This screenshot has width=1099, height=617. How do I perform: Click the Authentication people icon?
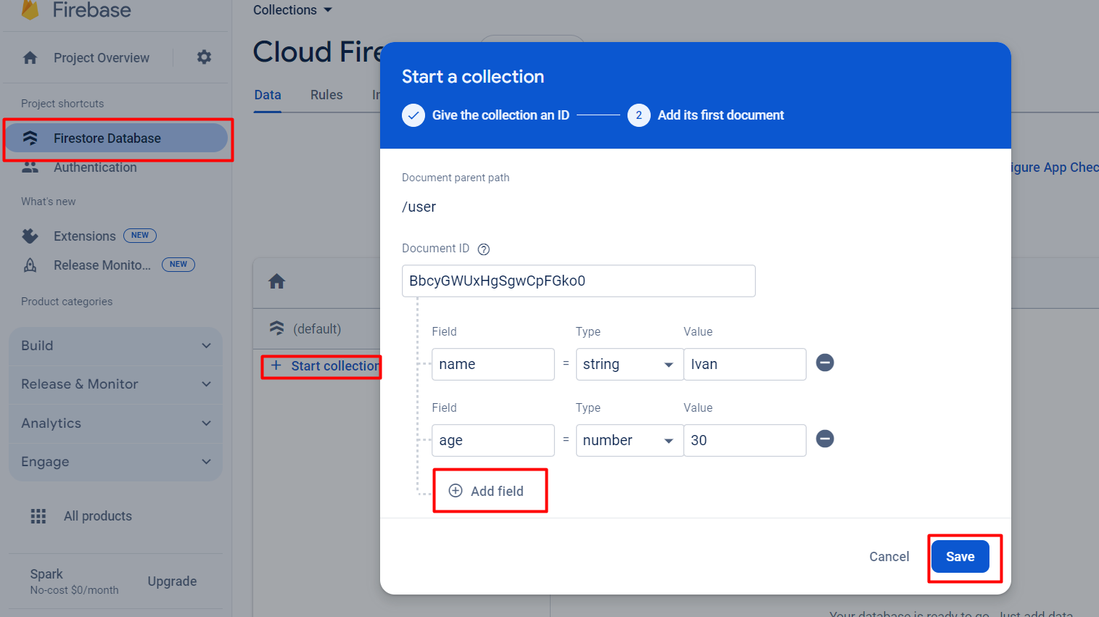point(30,167)
